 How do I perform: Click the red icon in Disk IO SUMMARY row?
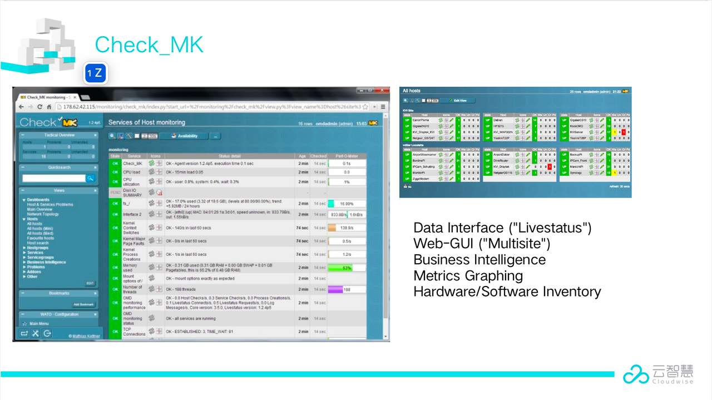159,192
